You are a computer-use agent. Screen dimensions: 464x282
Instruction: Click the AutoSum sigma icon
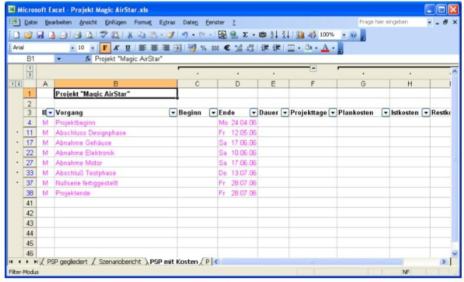(x=244, y=34)
